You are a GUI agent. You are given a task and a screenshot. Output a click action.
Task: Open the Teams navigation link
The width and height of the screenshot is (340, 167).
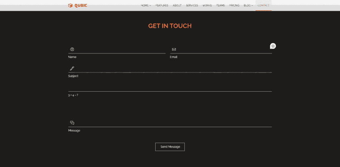[220, 6]
